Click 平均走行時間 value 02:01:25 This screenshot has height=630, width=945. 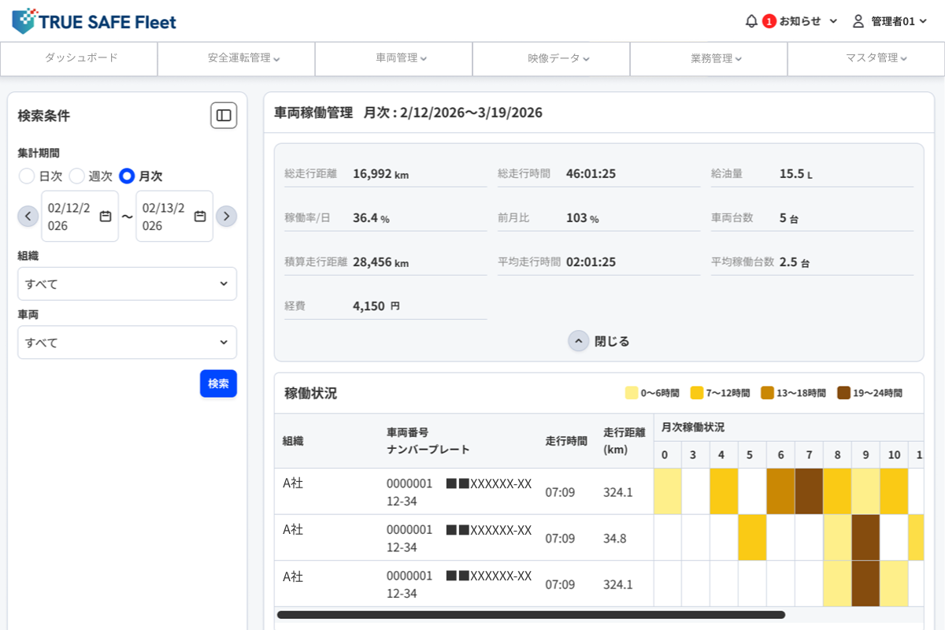pyautogui.click(x=591, y=261)
